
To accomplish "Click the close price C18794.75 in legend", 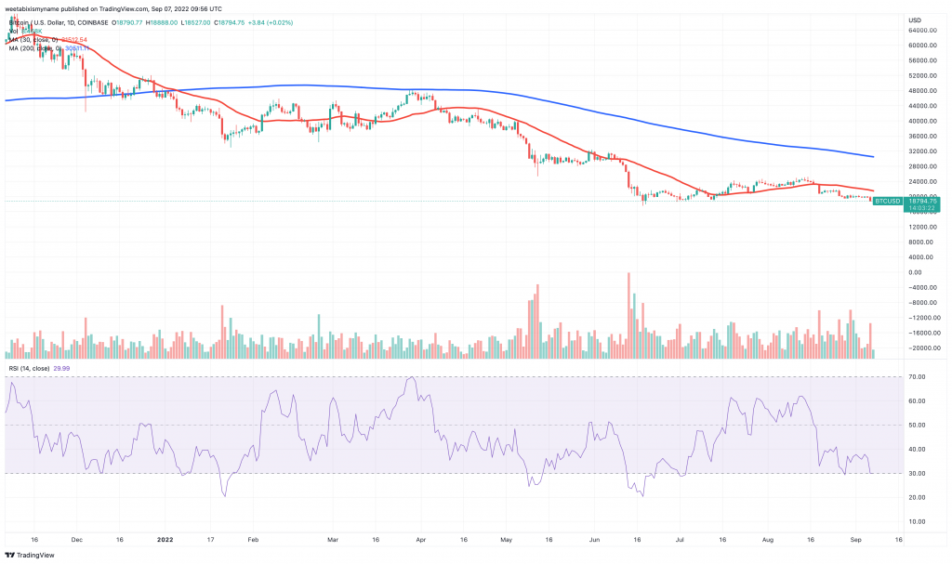I will 229,22.
